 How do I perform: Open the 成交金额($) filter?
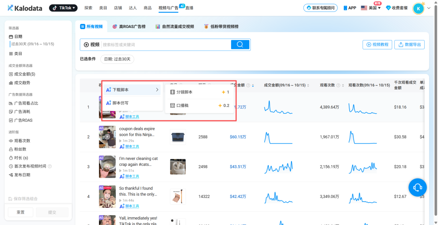click(22, 74)
